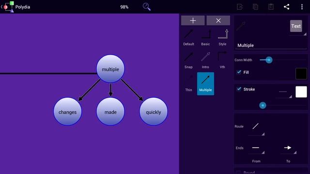
Task: Share the diagram via share icon
Action: 286,7
